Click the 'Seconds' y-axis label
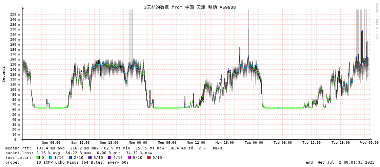Image resolution: width=380 pixels, height=167 pixels. pos(4,74)
